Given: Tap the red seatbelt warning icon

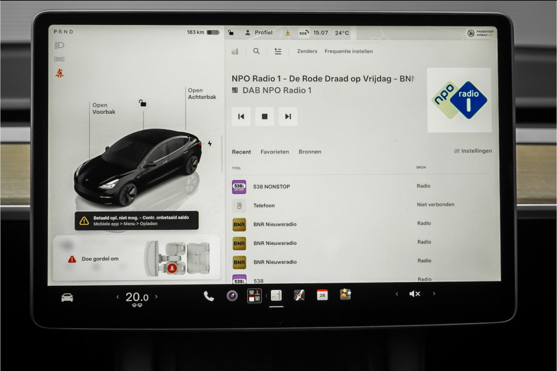Looking at the screenshot, I should (59, 73).
